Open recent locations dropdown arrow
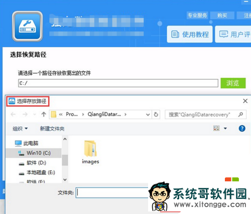The width and height of the screenshot is (251, 214). [35, 115]
